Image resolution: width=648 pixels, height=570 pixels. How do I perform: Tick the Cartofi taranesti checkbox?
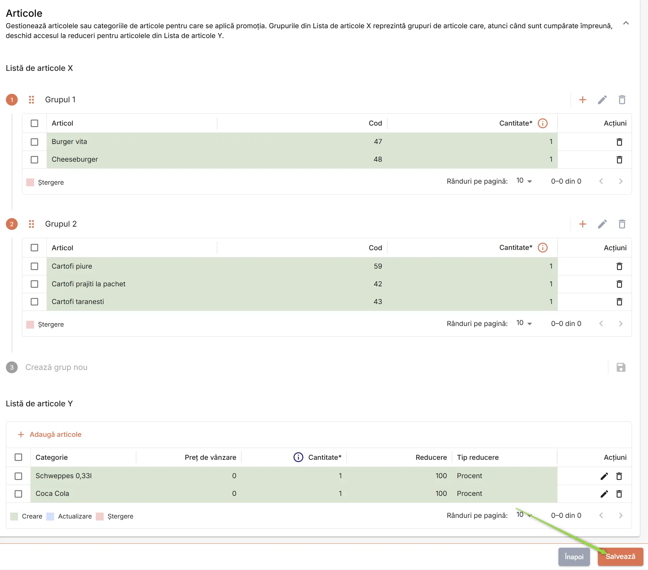(x=34, y=302)
